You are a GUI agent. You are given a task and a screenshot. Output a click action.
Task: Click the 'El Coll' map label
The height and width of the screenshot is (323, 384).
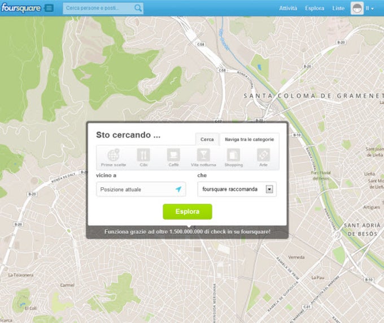pyautogui.click(x=31, y=308)
